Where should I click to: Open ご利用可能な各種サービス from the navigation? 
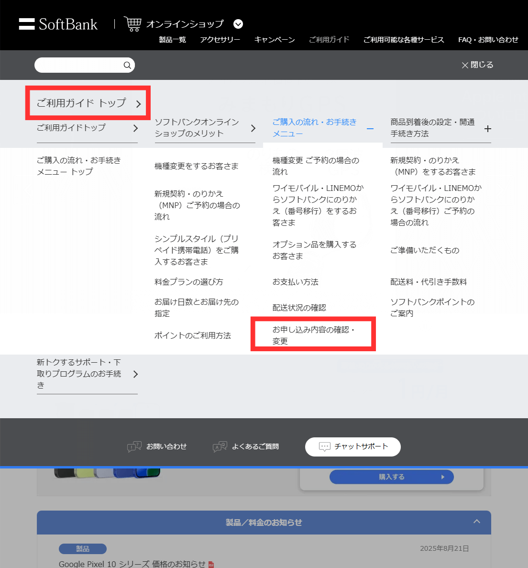(404, 40)
